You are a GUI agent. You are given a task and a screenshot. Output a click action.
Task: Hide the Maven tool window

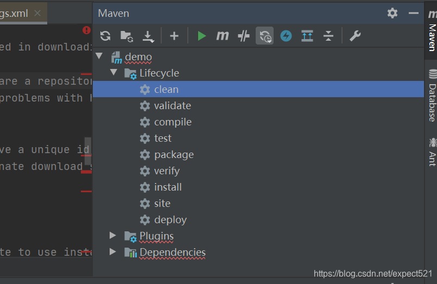point(414,13)
